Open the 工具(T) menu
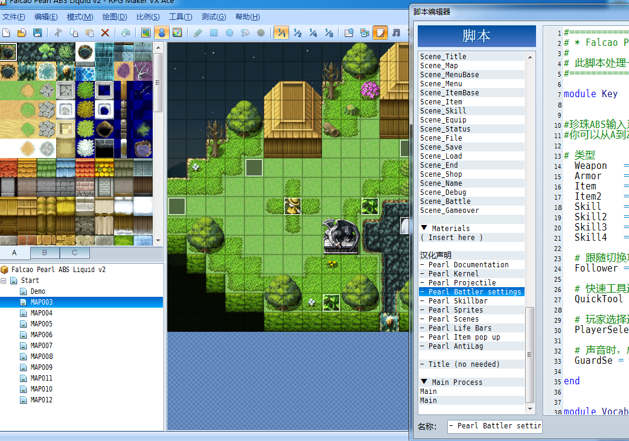 coord(180,17)
